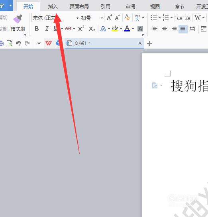Decrease indent icon
This screenshot has width=208, height=217.
pos(180,18)
